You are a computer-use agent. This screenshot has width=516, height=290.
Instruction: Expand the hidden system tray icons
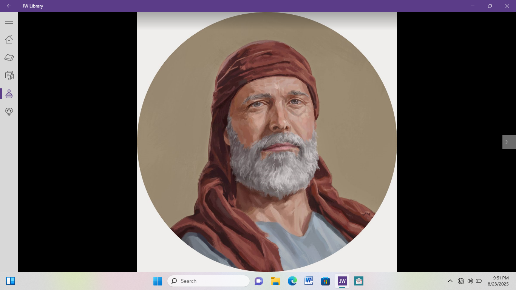450,281
